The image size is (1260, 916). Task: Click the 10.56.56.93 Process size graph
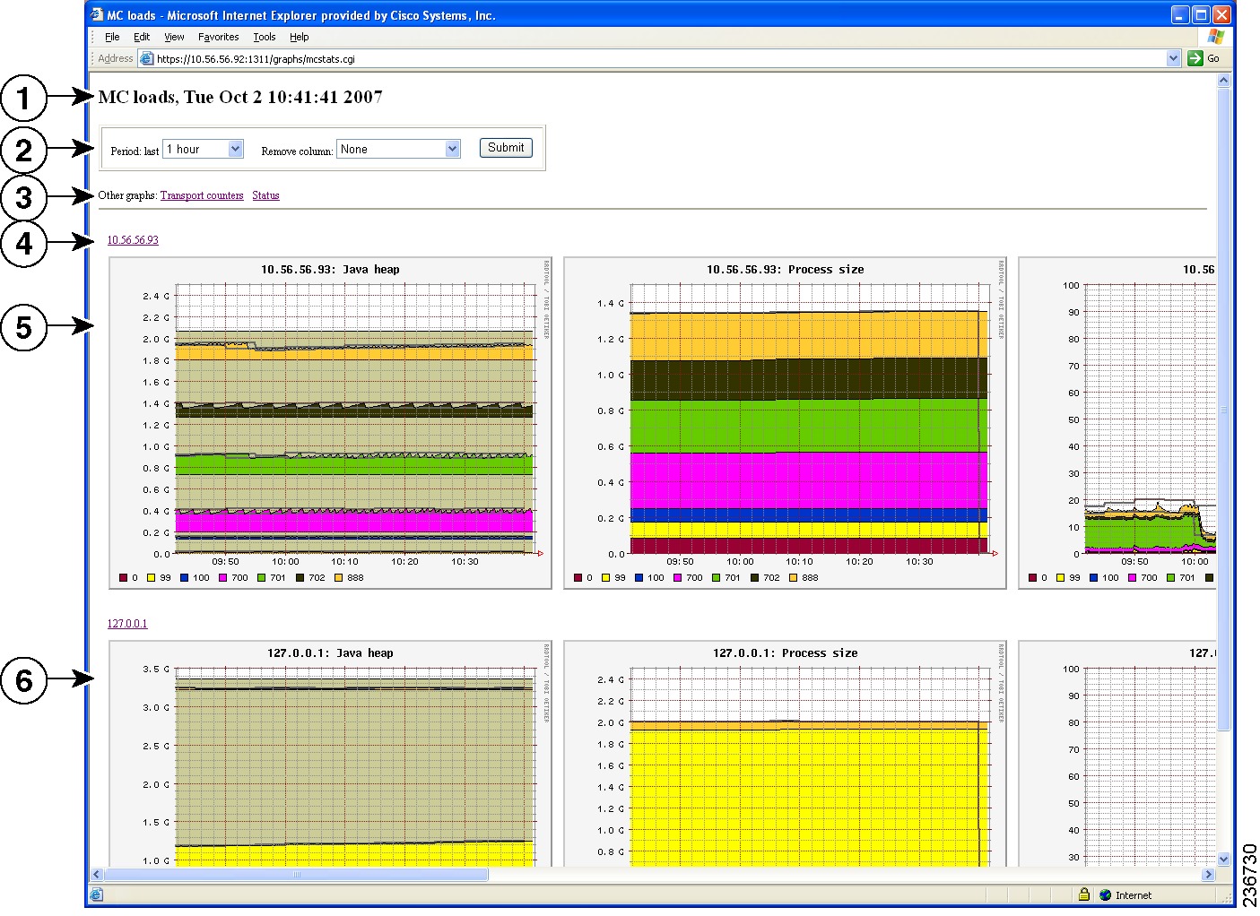point(785,423)
